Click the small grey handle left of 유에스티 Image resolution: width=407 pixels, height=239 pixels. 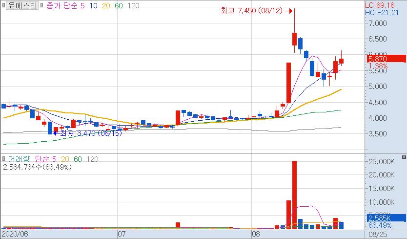pos(3,5)
